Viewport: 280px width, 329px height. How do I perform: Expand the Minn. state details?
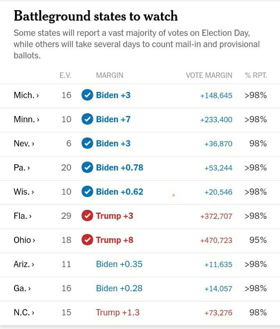pos(27,120)
